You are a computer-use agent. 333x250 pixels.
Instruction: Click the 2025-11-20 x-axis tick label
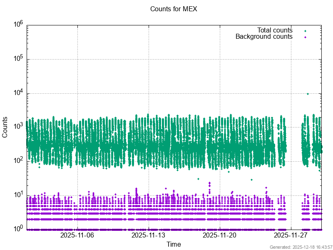click(220, 235)
